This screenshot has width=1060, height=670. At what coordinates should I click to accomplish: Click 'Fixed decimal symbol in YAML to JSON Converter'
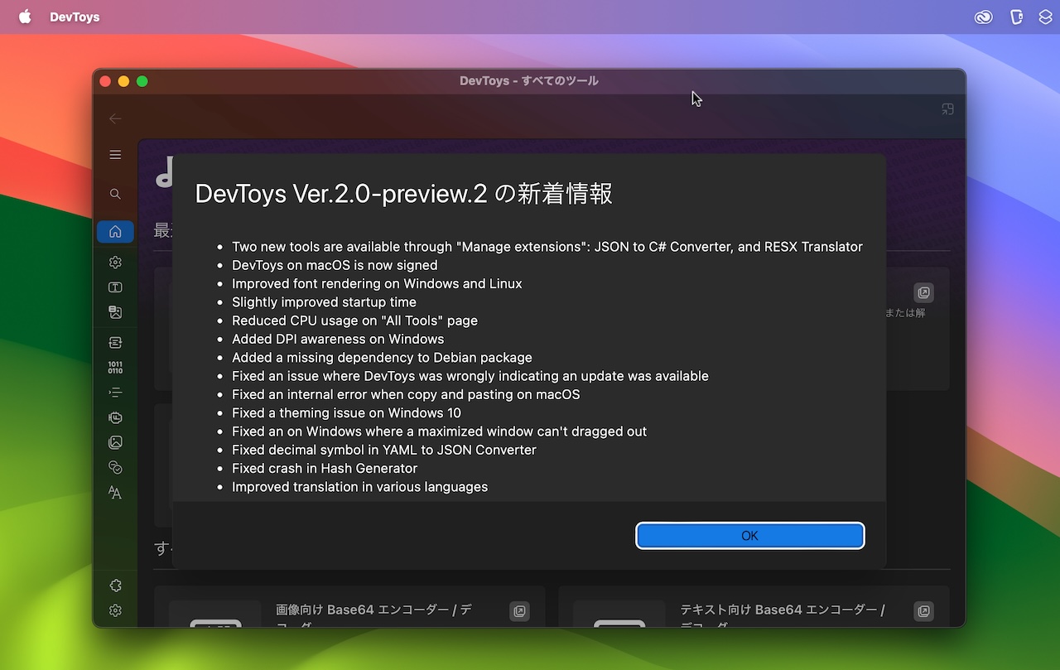384,450
